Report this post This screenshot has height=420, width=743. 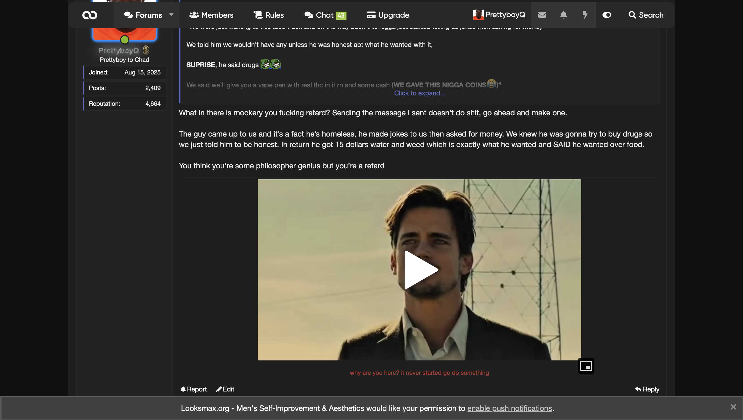(194, 389)
